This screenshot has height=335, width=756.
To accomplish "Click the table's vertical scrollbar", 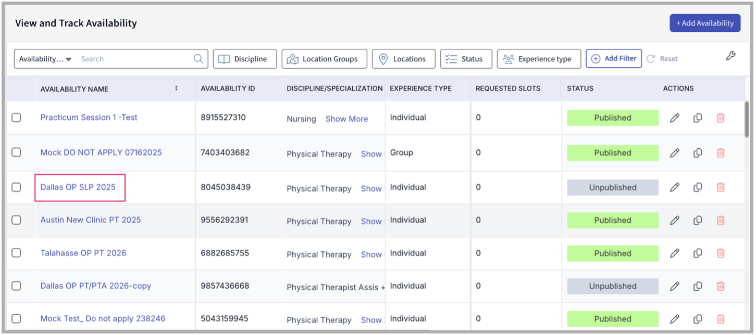I will [x=747, y=120].
